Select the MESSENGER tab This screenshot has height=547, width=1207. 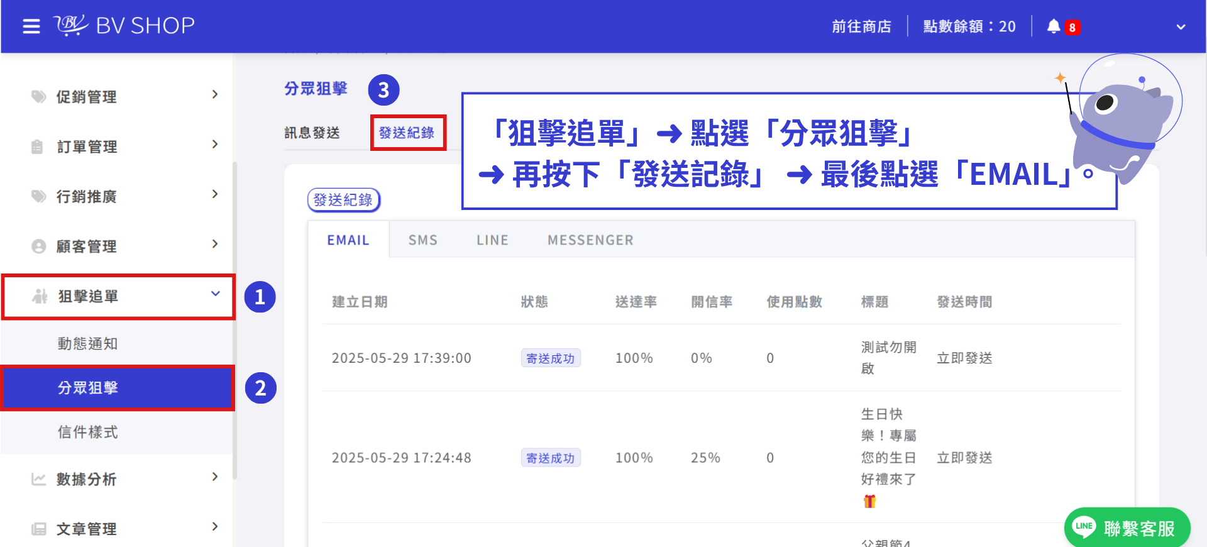pos(590,240)
